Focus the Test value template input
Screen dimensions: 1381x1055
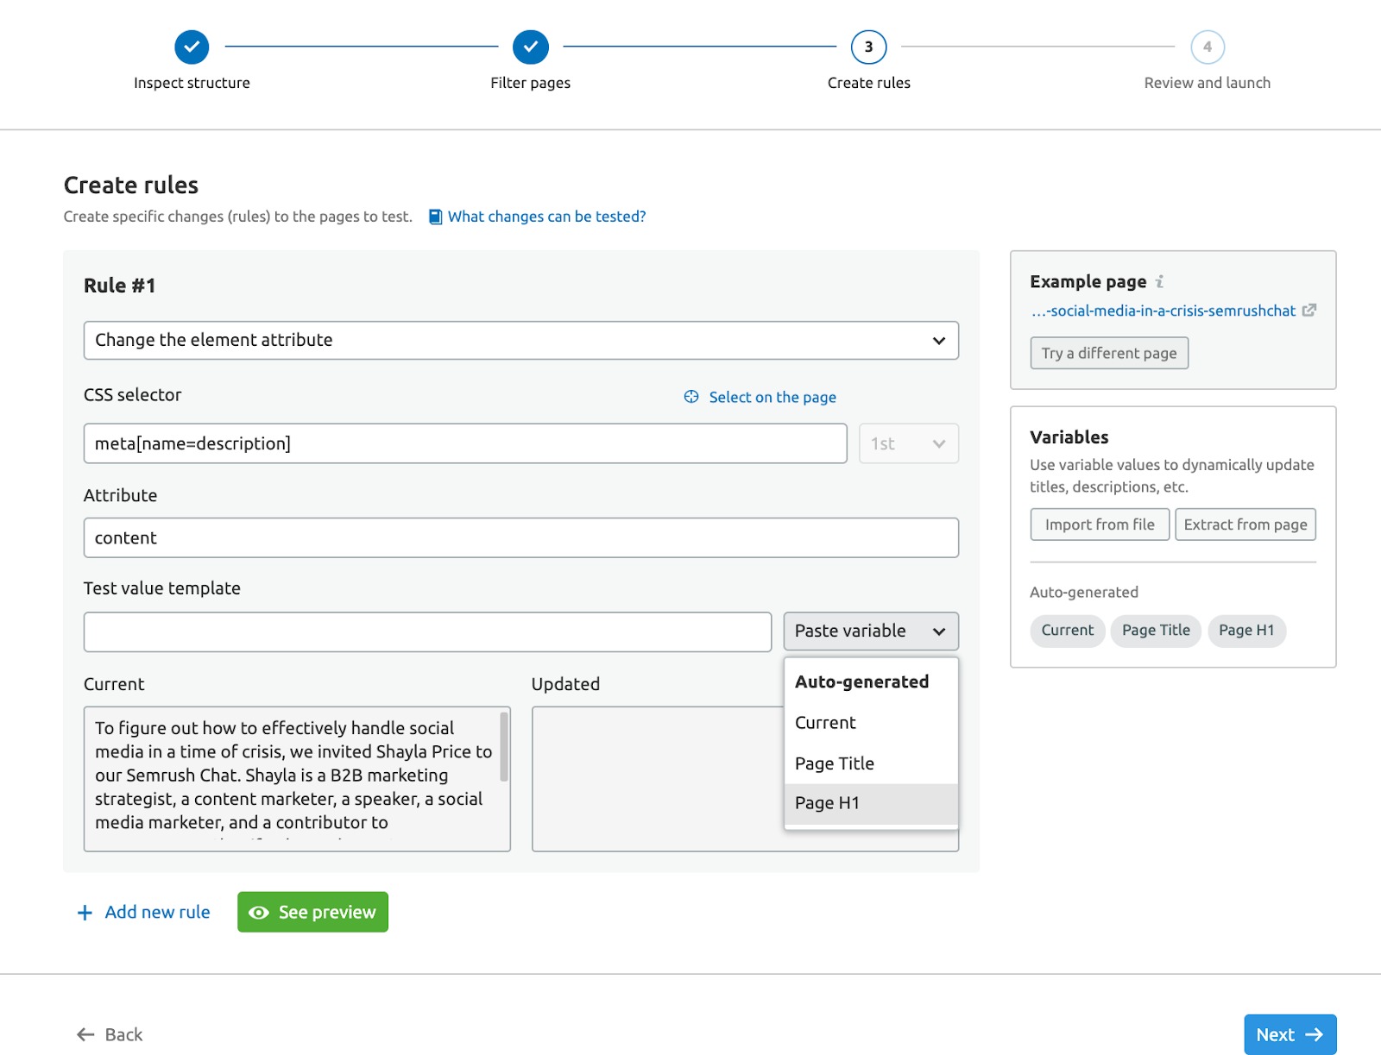click(427, 632)
